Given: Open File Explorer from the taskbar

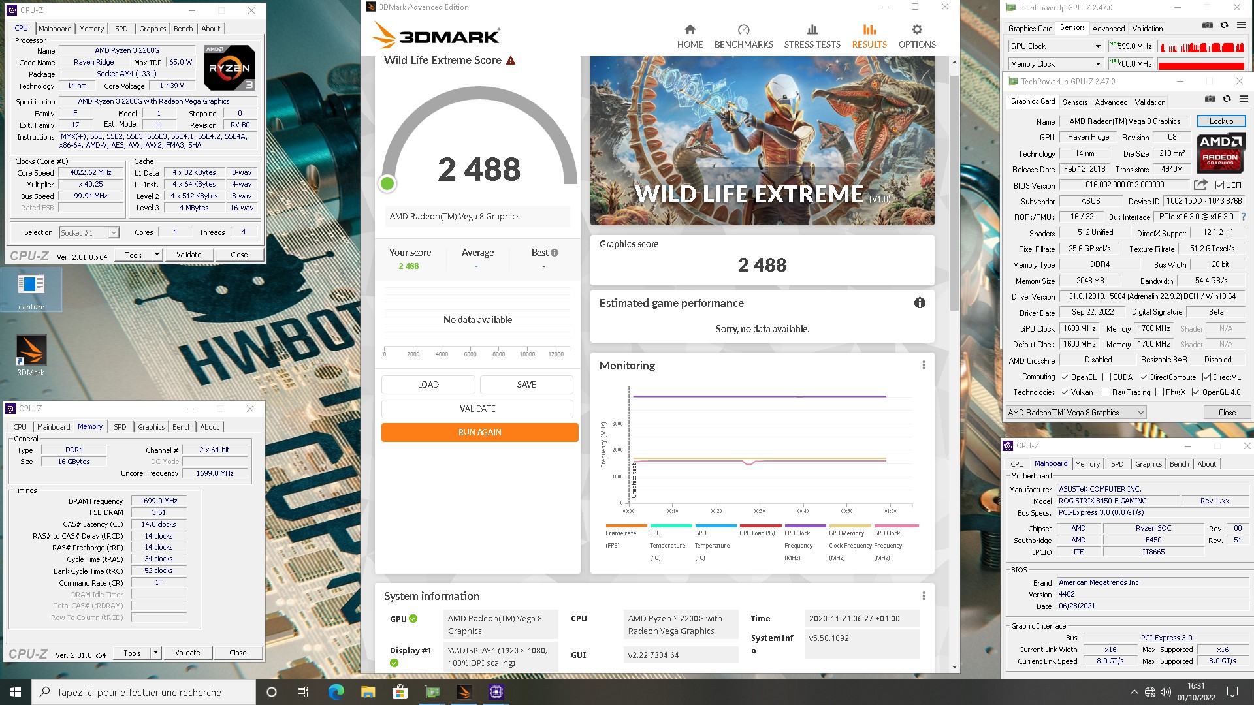Looking at the screenshot, I should click(x=368, y=692).
